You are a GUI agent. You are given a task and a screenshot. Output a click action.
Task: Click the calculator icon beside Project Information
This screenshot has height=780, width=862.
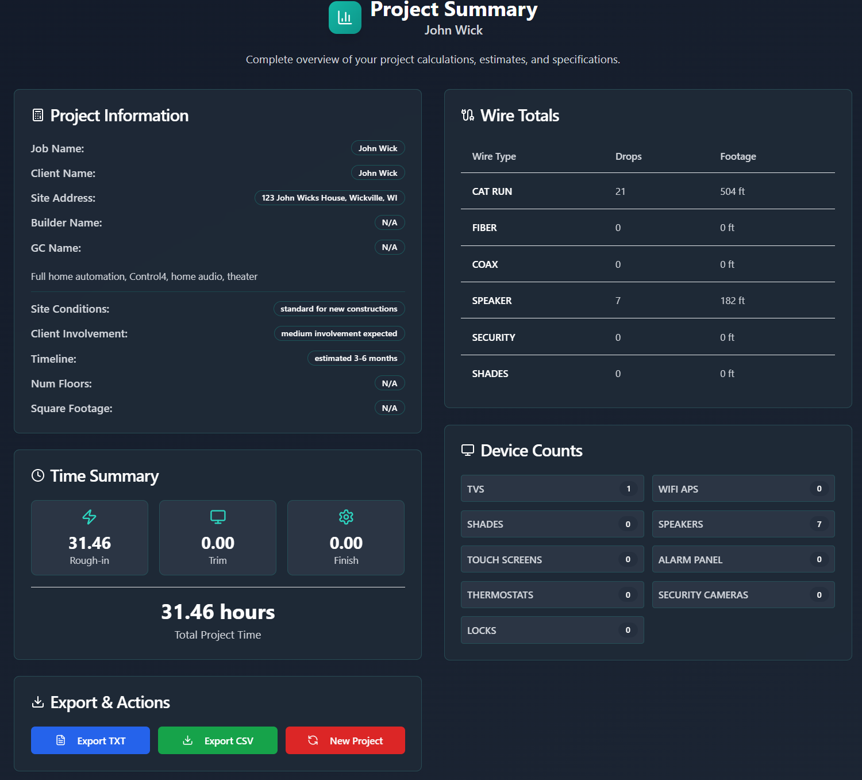38,116
